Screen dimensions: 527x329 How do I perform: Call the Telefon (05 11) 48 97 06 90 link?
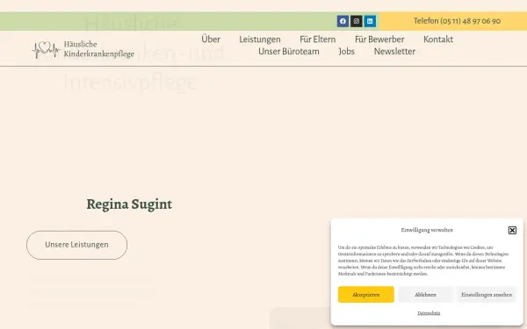coord(457,21)
